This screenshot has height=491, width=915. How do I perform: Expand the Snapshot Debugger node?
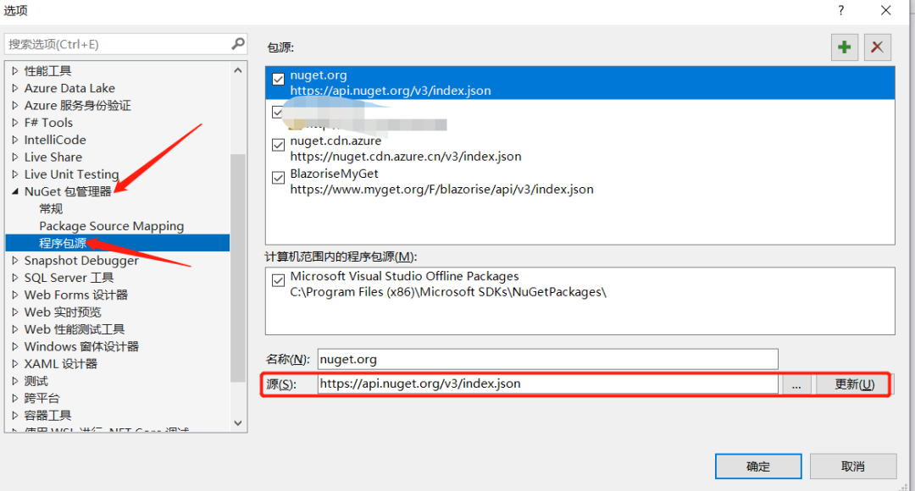(15, 261)
